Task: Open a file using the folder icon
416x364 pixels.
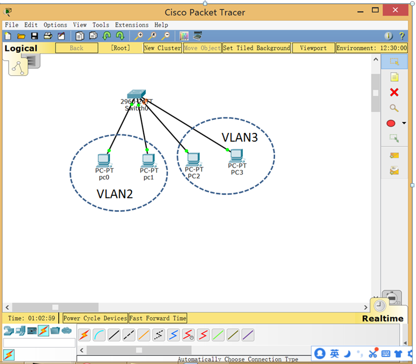Action: point(21,36)
